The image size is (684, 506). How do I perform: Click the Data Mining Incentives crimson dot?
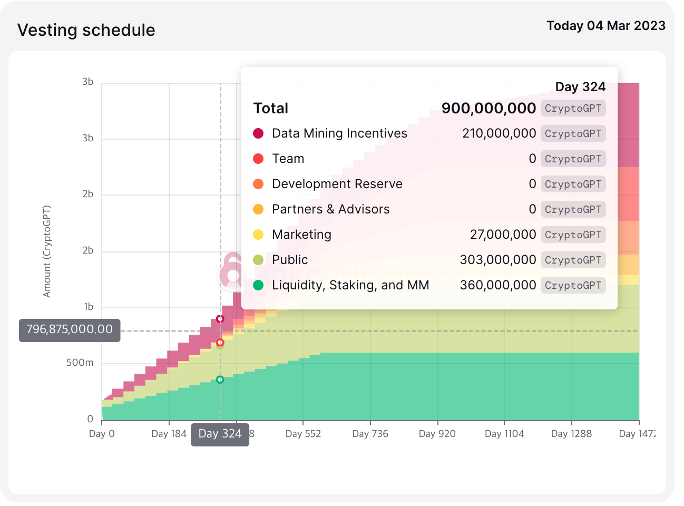(x=258, y=133)
